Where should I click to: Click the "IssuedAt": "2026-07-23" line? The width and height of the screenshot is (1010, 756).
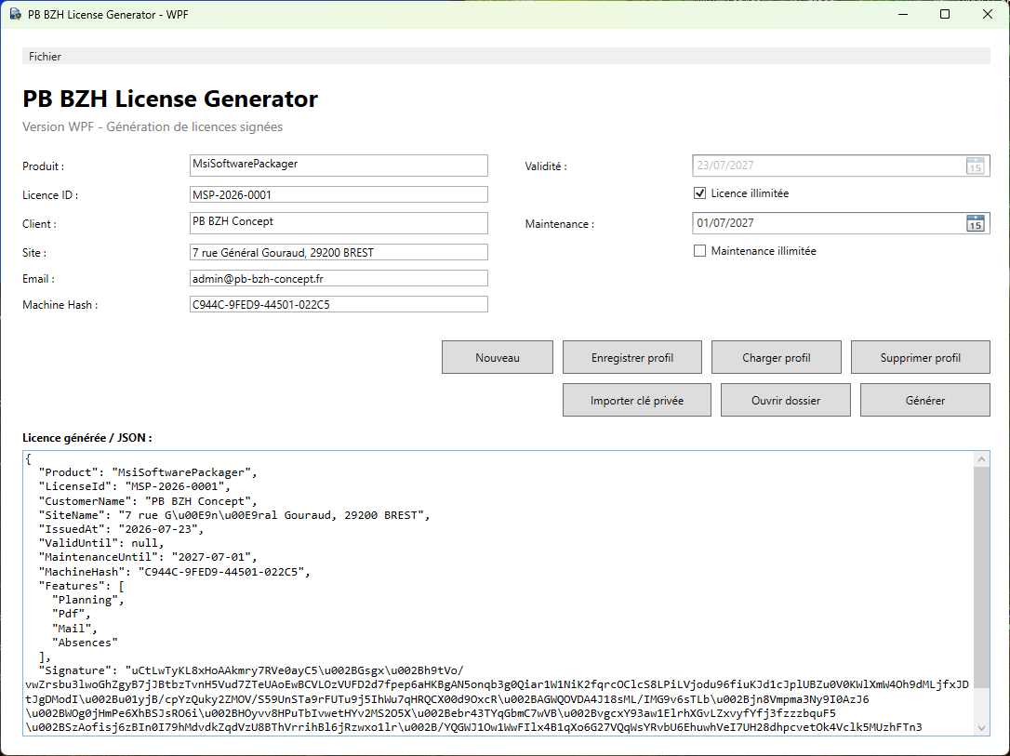tap(121, 529)
